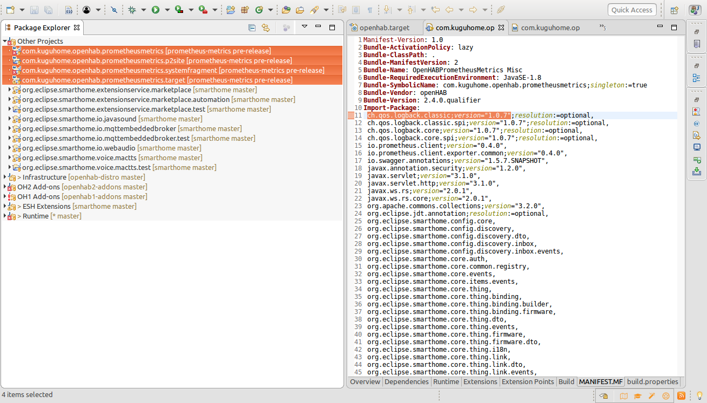707x403 pixels.
Task: Open the Debug dropdown arrow
Action: pos(143,10)
